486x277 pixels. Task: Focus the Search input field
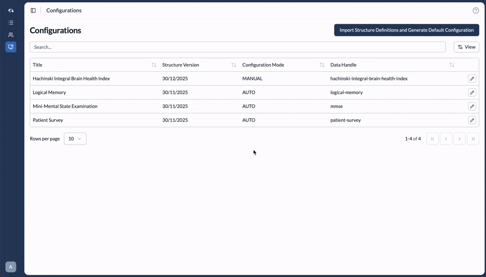coord(238,47)
